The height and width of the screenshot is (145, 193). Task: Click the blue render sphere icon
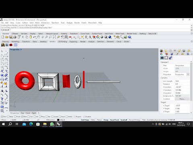[110, 37]
